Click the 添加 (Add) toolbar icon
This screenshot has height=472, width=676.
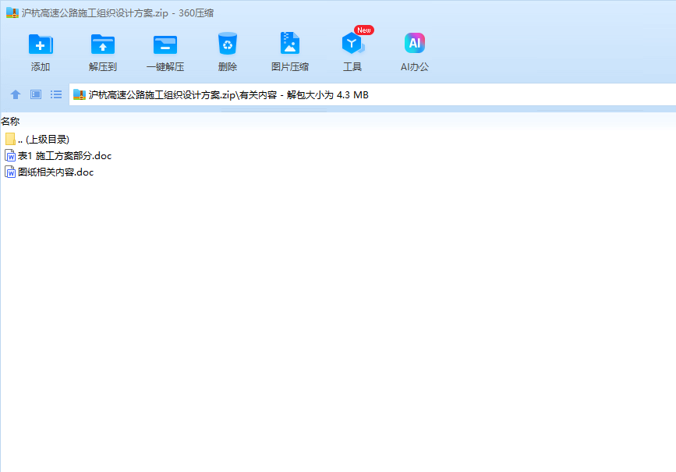(x=41, y=44)
